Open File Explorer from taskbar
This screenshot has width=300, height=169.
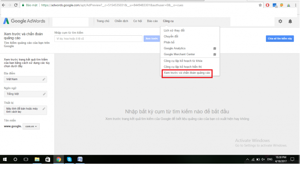point(37,159)
